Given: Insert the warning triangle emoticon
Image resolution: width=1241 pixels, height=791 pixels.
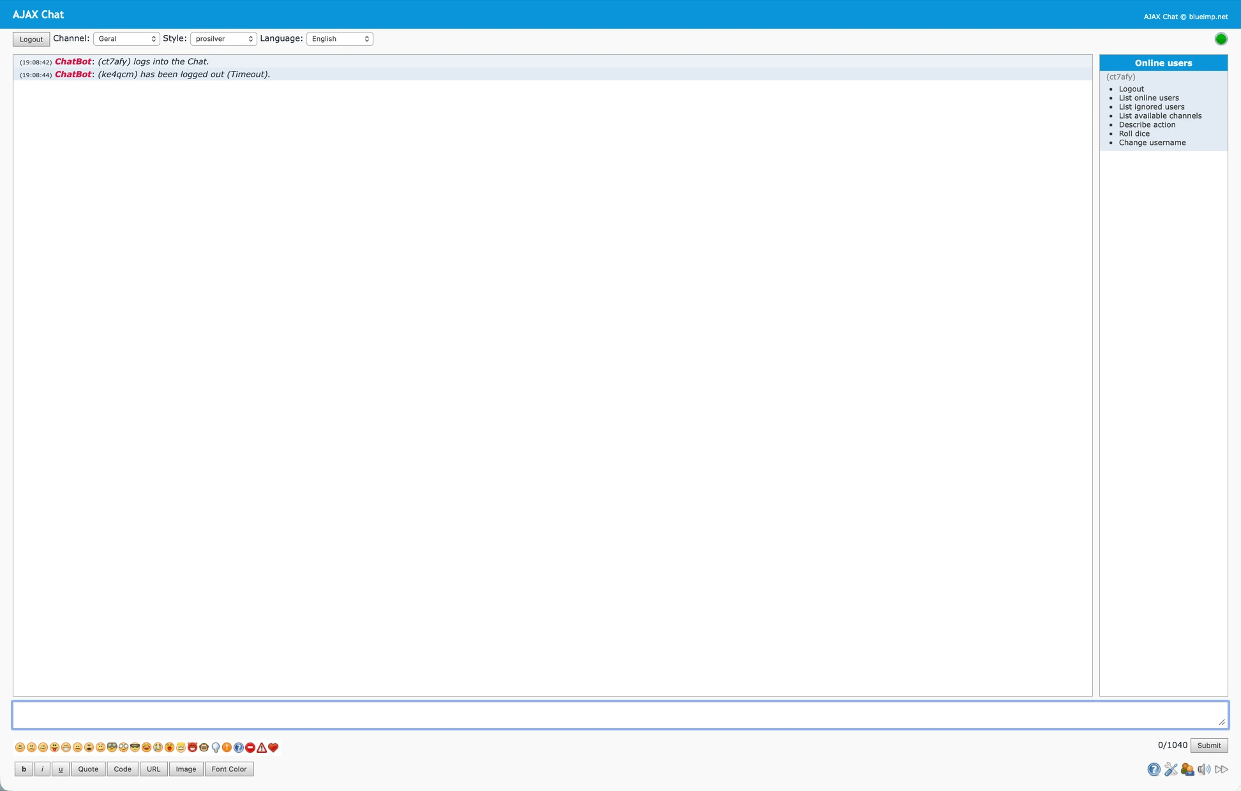Looking at the screenshot, I should point(262,748).
